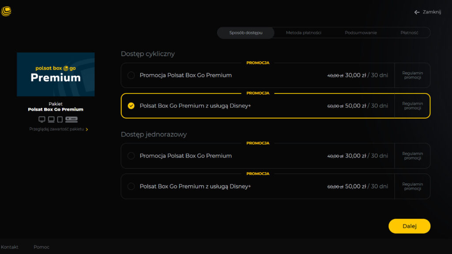Click the 50,00 zł price in one-time Disney+ row
The height and width of the screenshot is (254, 452).
point(355,187)
